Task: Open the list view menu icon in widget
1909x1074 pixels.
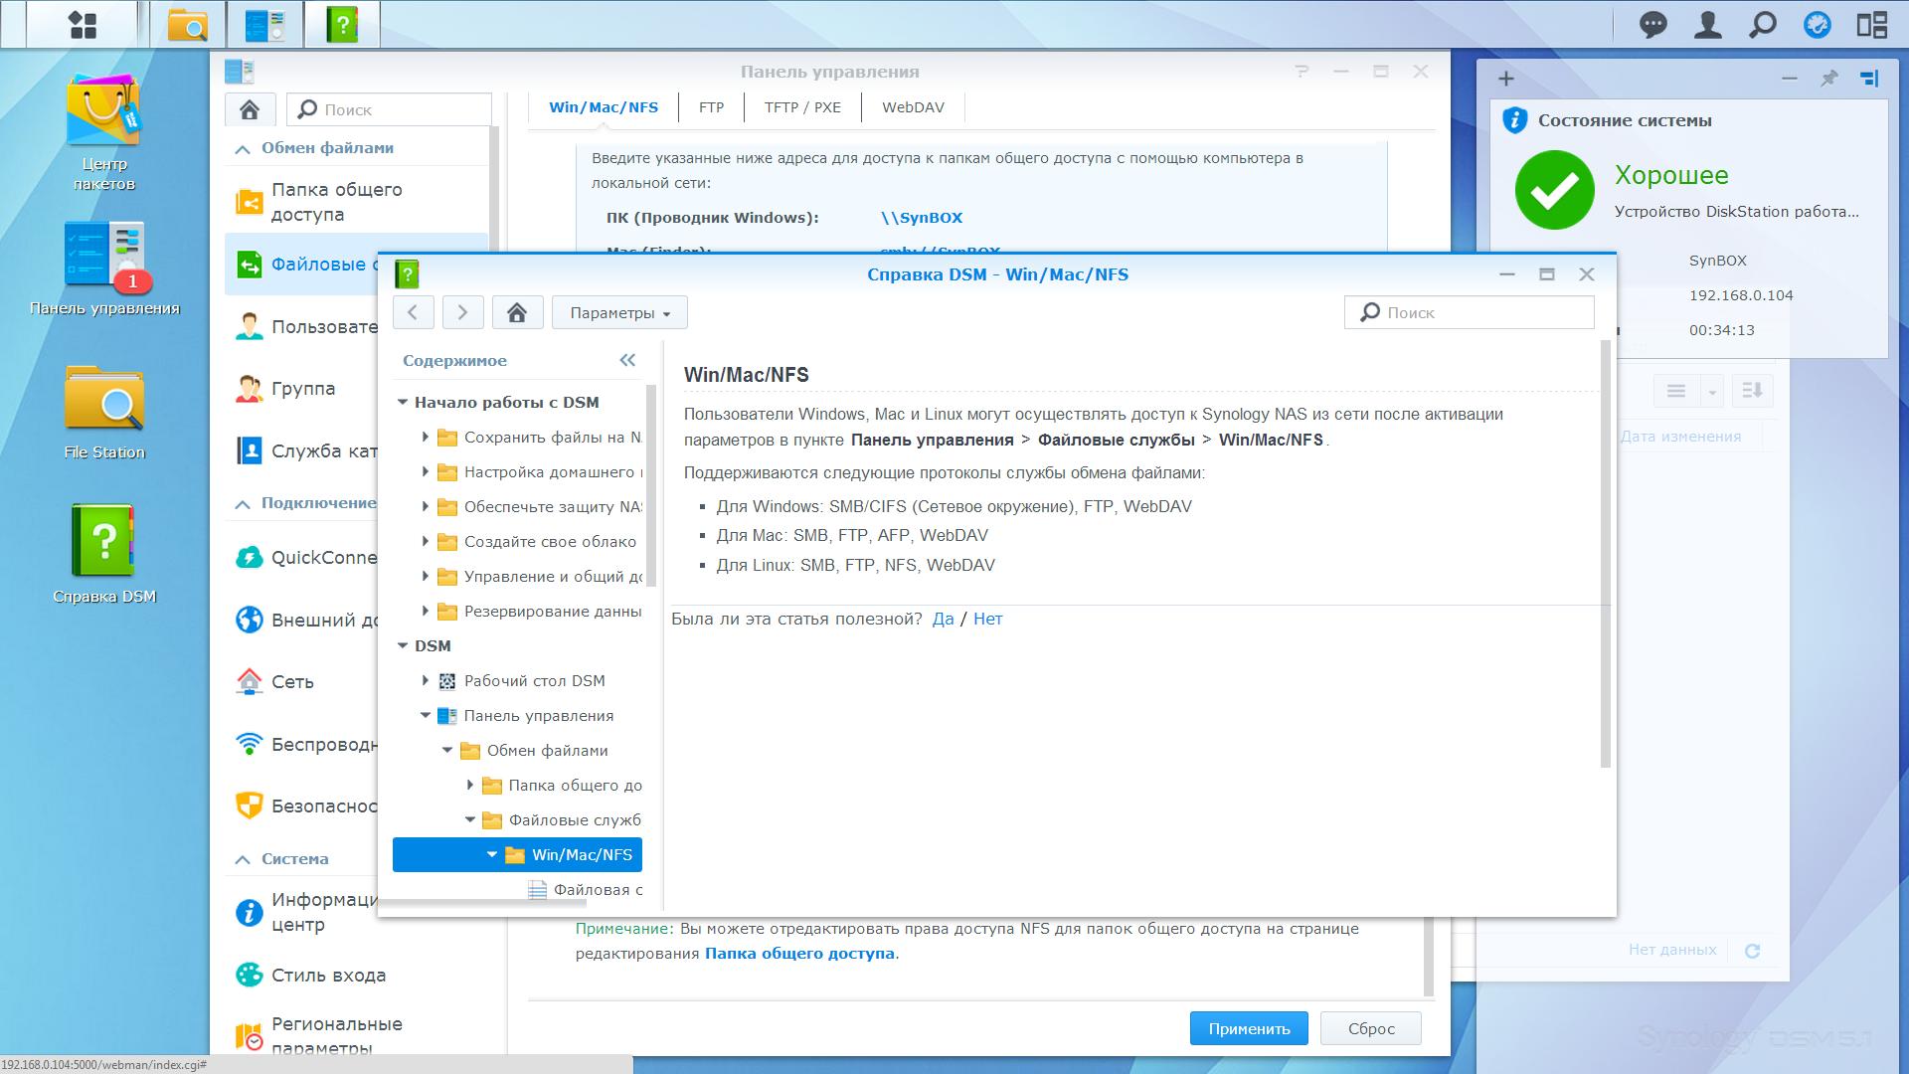Action: [x=1676, y=391]
